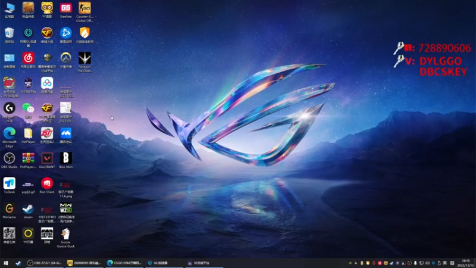Open the taskbar clock and date
The image size is (476, 268).
click(x=466, y=263)
